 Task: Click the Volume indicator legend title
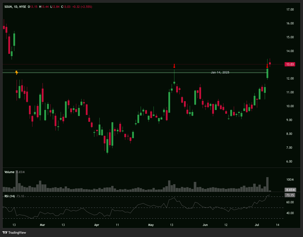coord(9,172)
